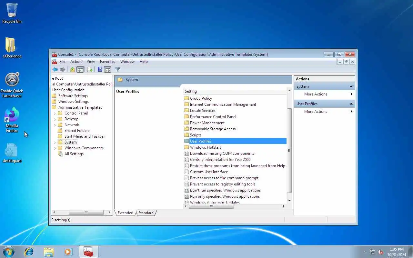Select Windows HotStart folder
Viewport: 413px width, 258px height.
coord(206,147)
